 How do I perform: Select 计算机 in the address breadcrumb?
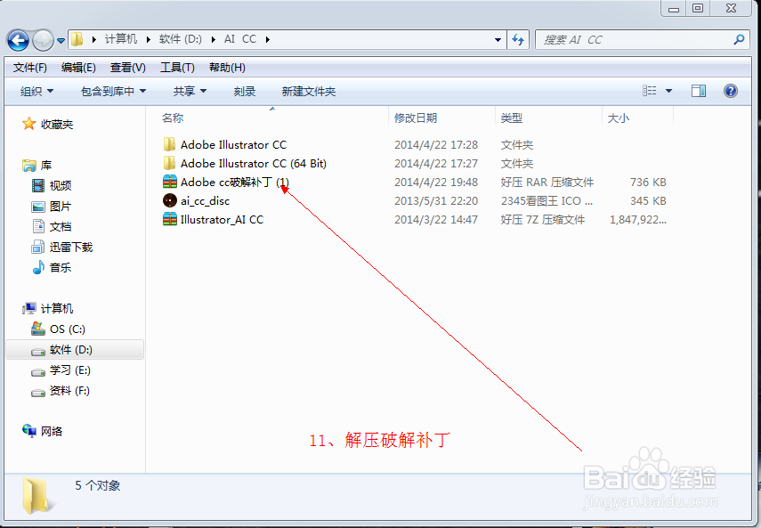point(121,39)
